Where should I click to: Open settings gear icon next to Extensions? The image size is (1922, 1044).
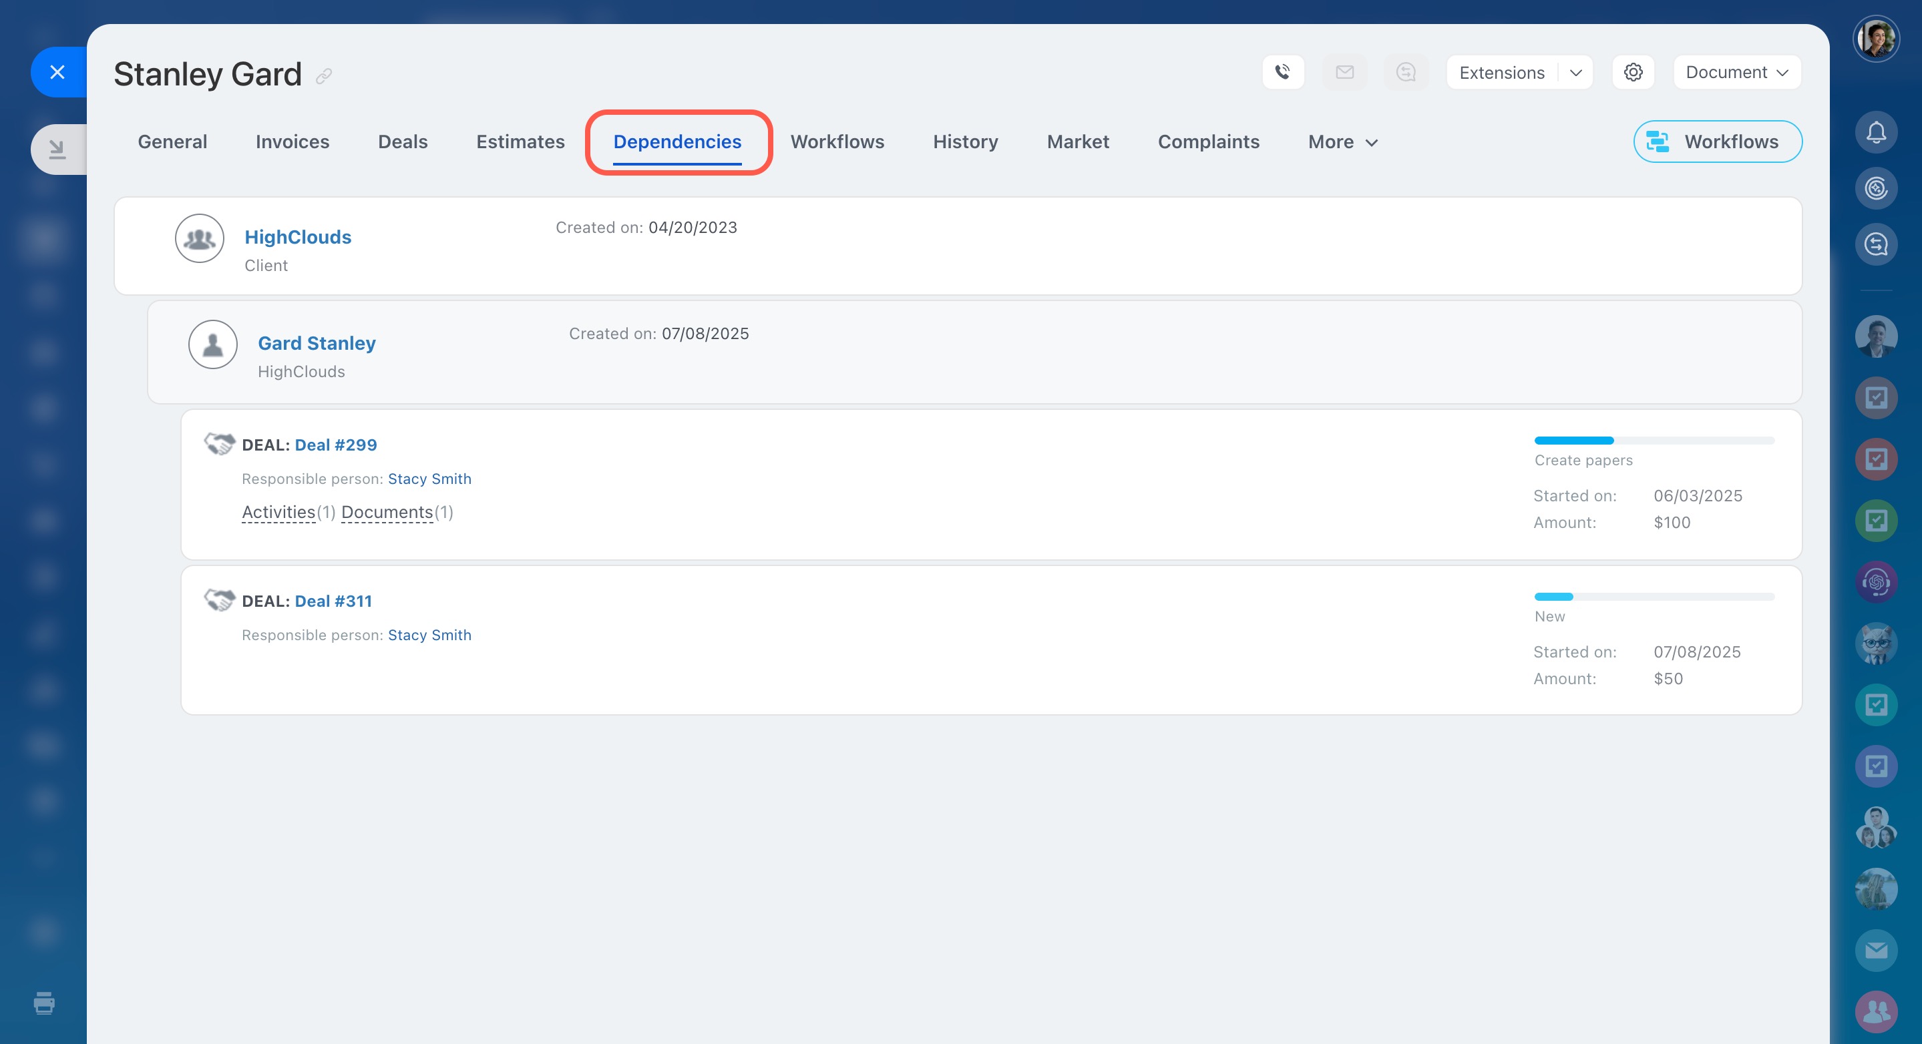tap(1633, 72)
